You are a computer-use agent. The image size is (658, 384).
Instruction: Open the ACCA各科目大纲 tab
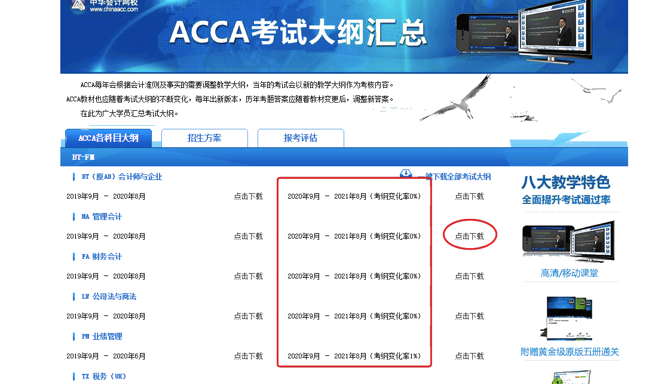pos(108,138)
